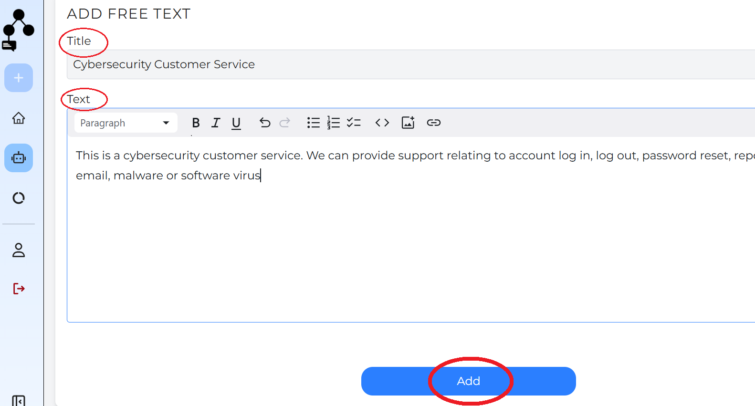Open the circular usage chart sidebar icon
Viewport: 755px width, 406px height.
click(x=19, y=198)
